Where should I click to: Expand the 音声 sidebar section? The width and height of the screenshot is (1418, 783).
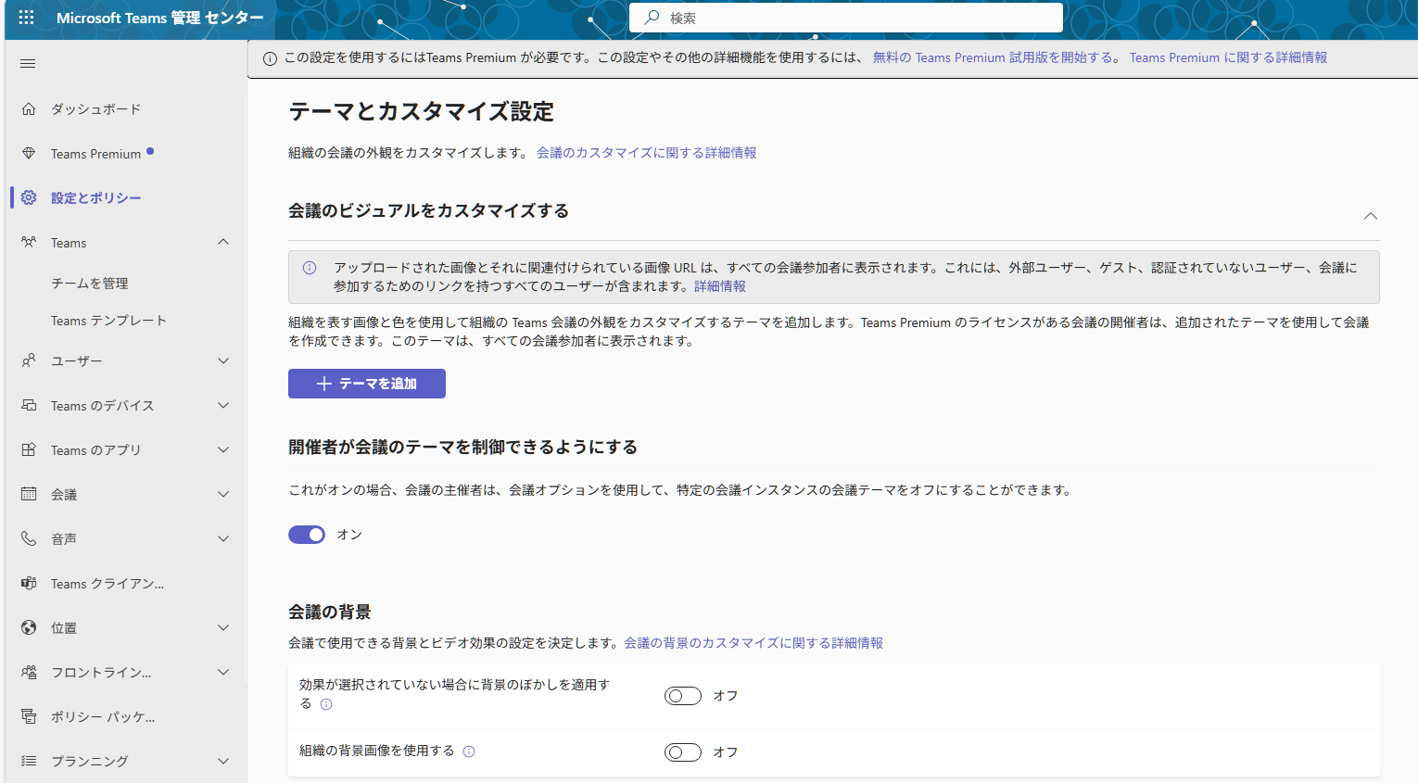[223, 539]
